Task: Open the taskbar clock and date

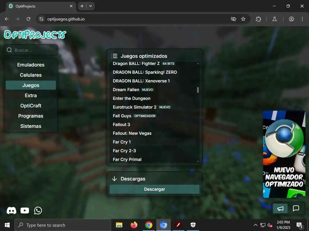Action: click(283, 225)
